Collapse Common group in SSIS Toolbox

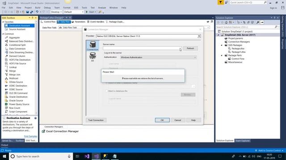pyautogui.click(x=3, y=34)
